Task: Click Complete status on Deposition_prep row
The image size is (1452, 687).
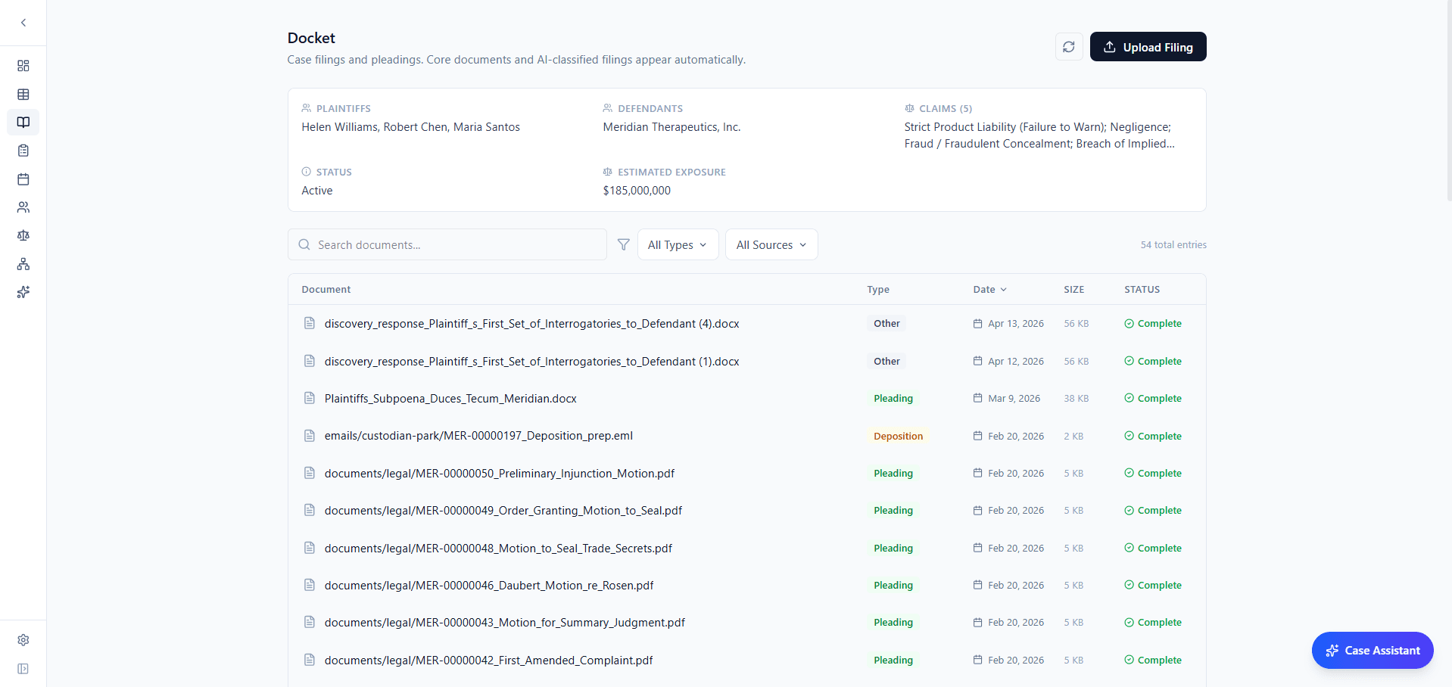Action: pos(1153,437)
